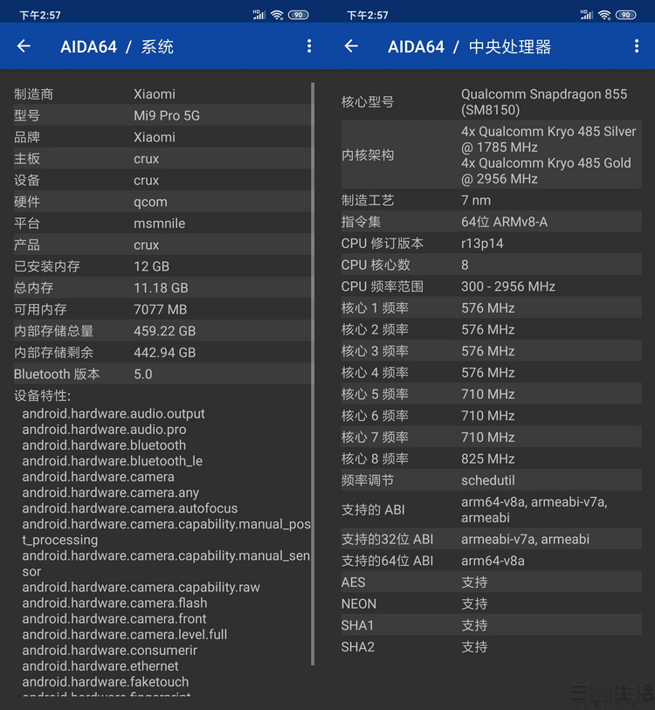Select the 品牌 row

pyautogui.click(x=162, y=137)
